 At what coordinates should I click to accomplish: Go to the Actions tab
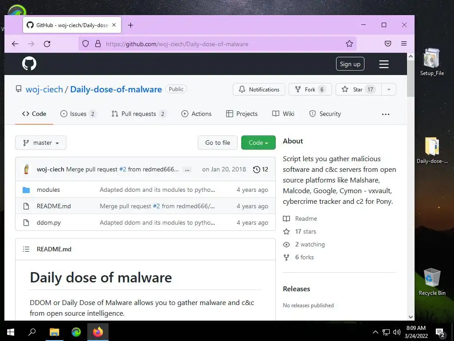point(196,114)
